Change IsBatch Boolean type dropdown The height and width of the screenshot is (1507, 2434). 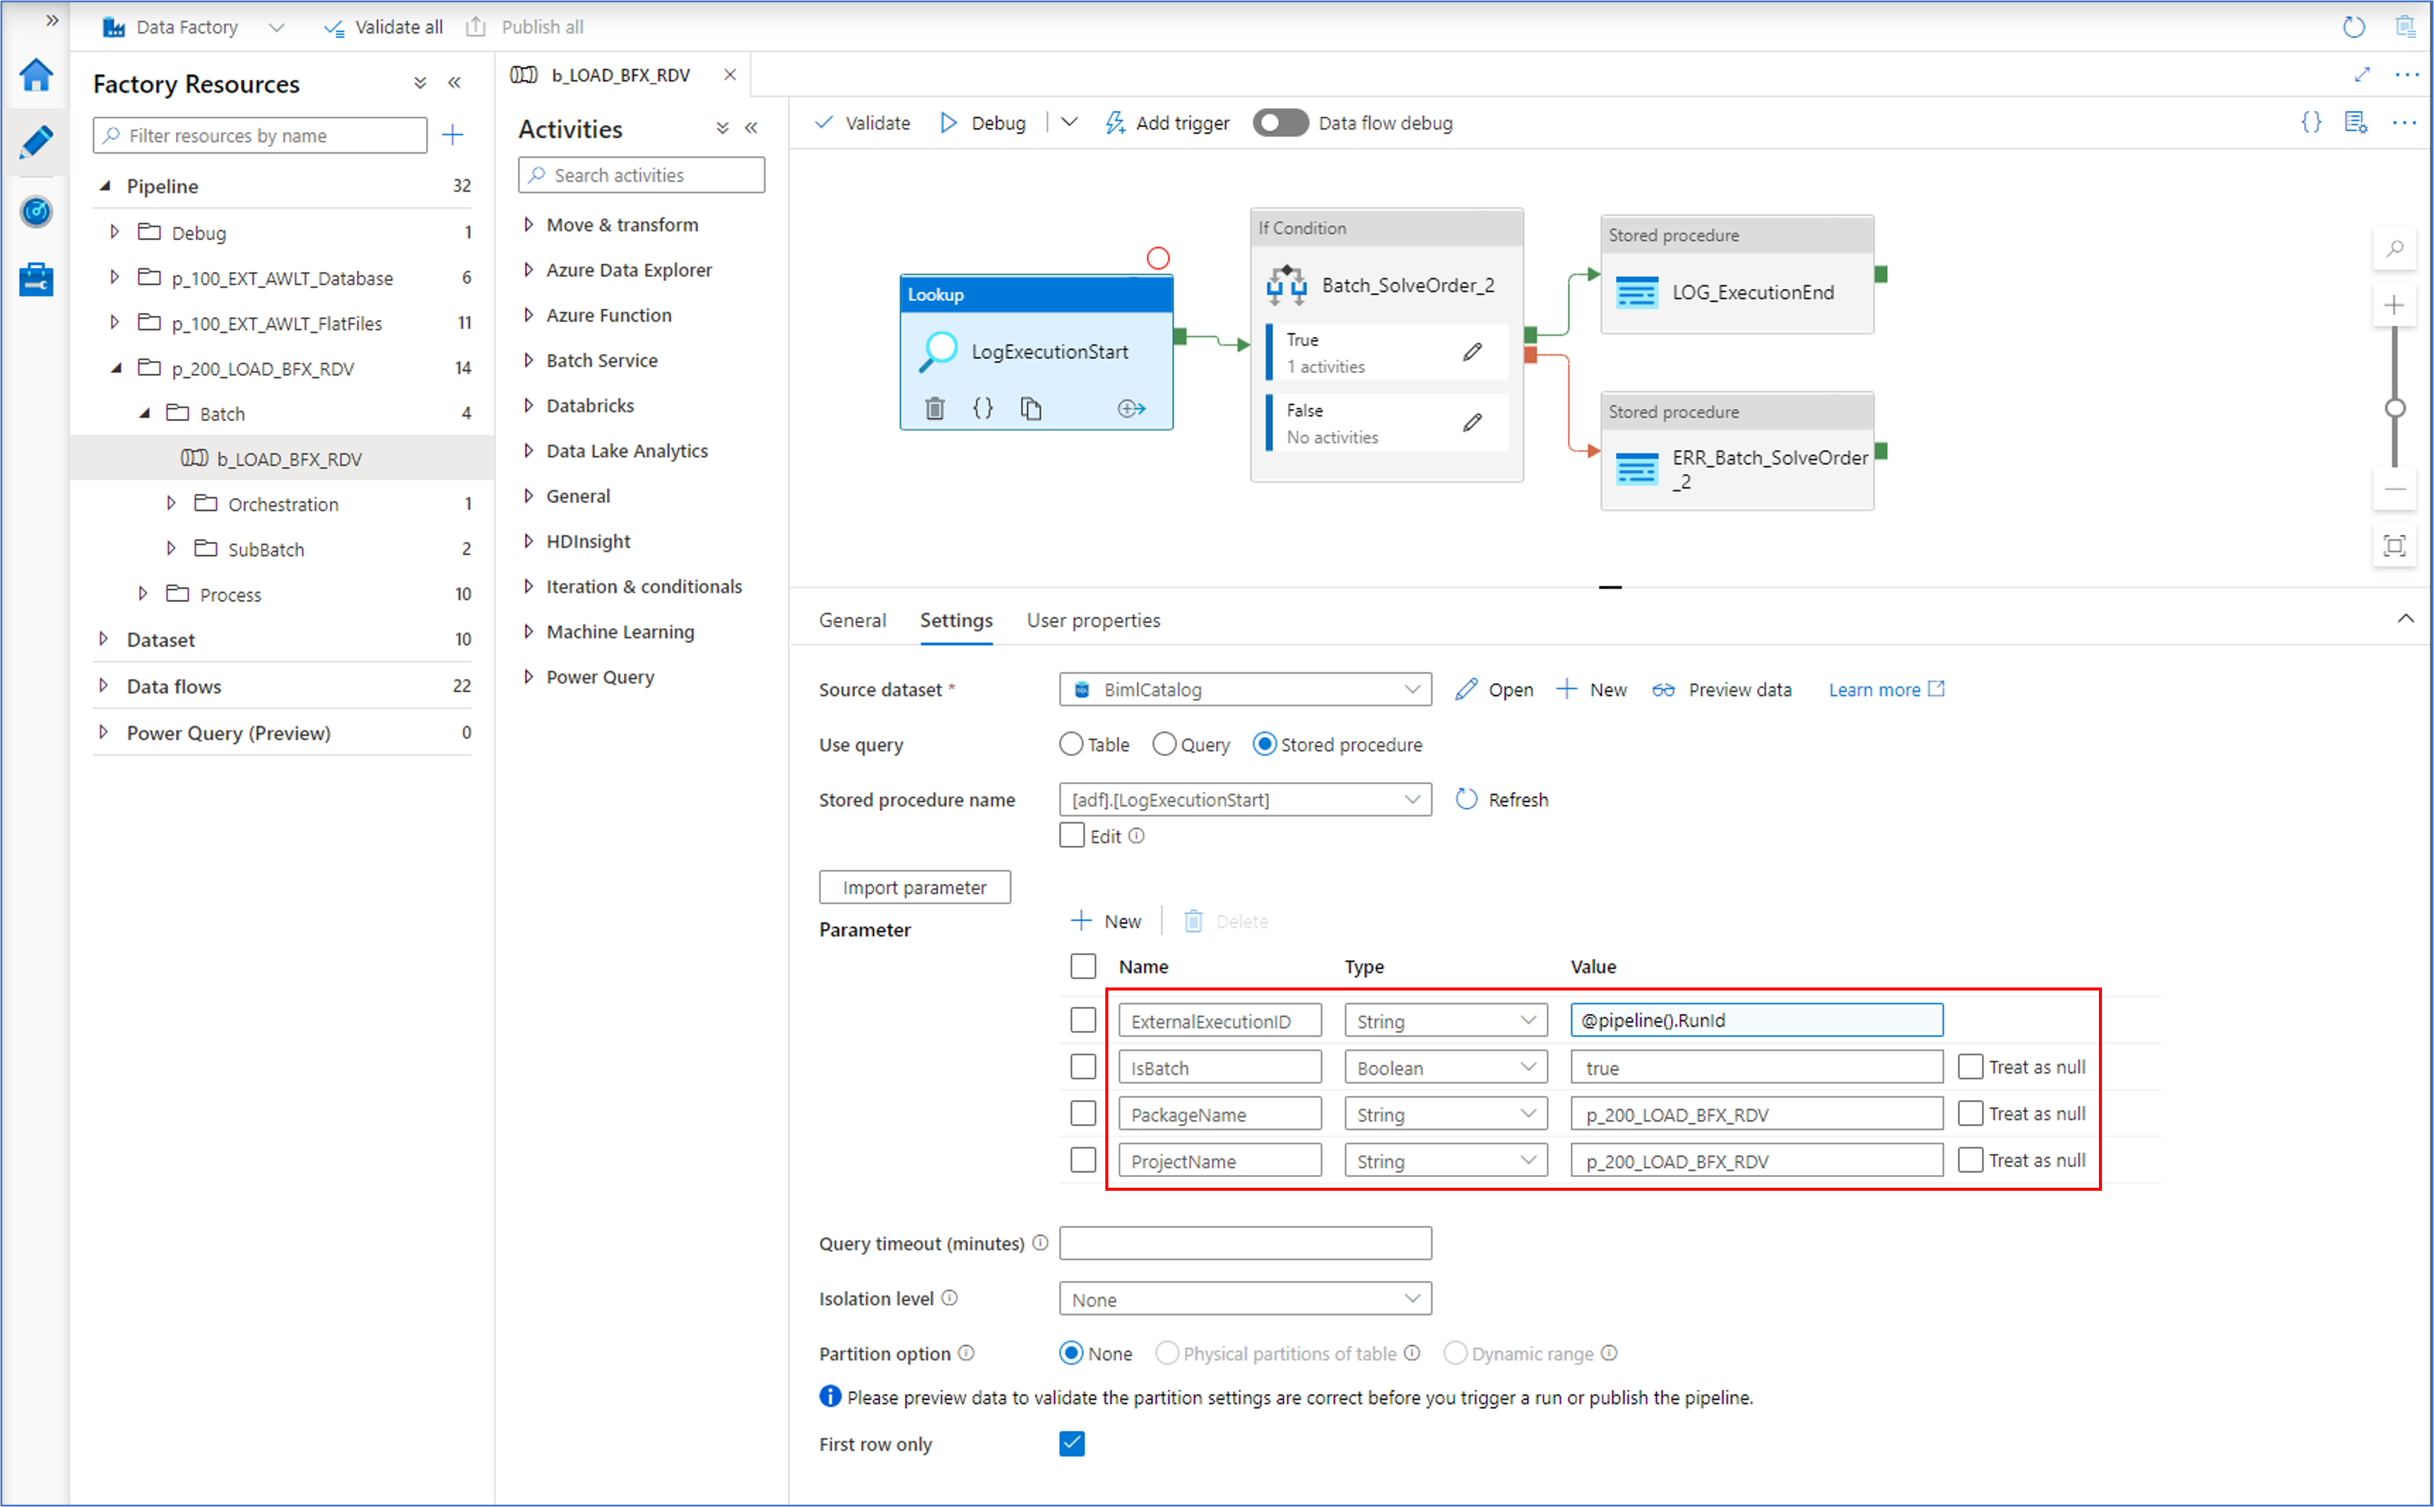point(1445,1068)
